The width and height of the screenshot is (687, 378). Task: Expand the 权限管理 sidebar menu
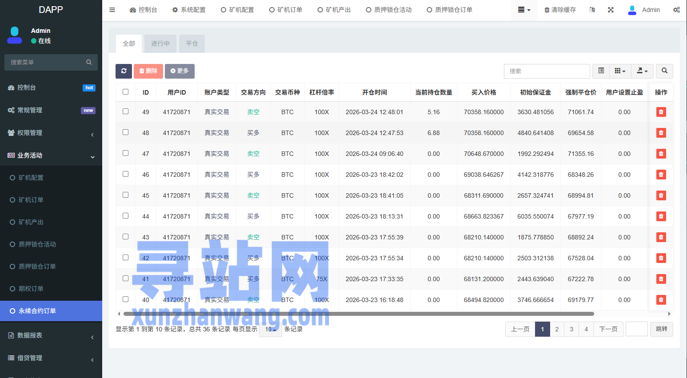point(51,133)
